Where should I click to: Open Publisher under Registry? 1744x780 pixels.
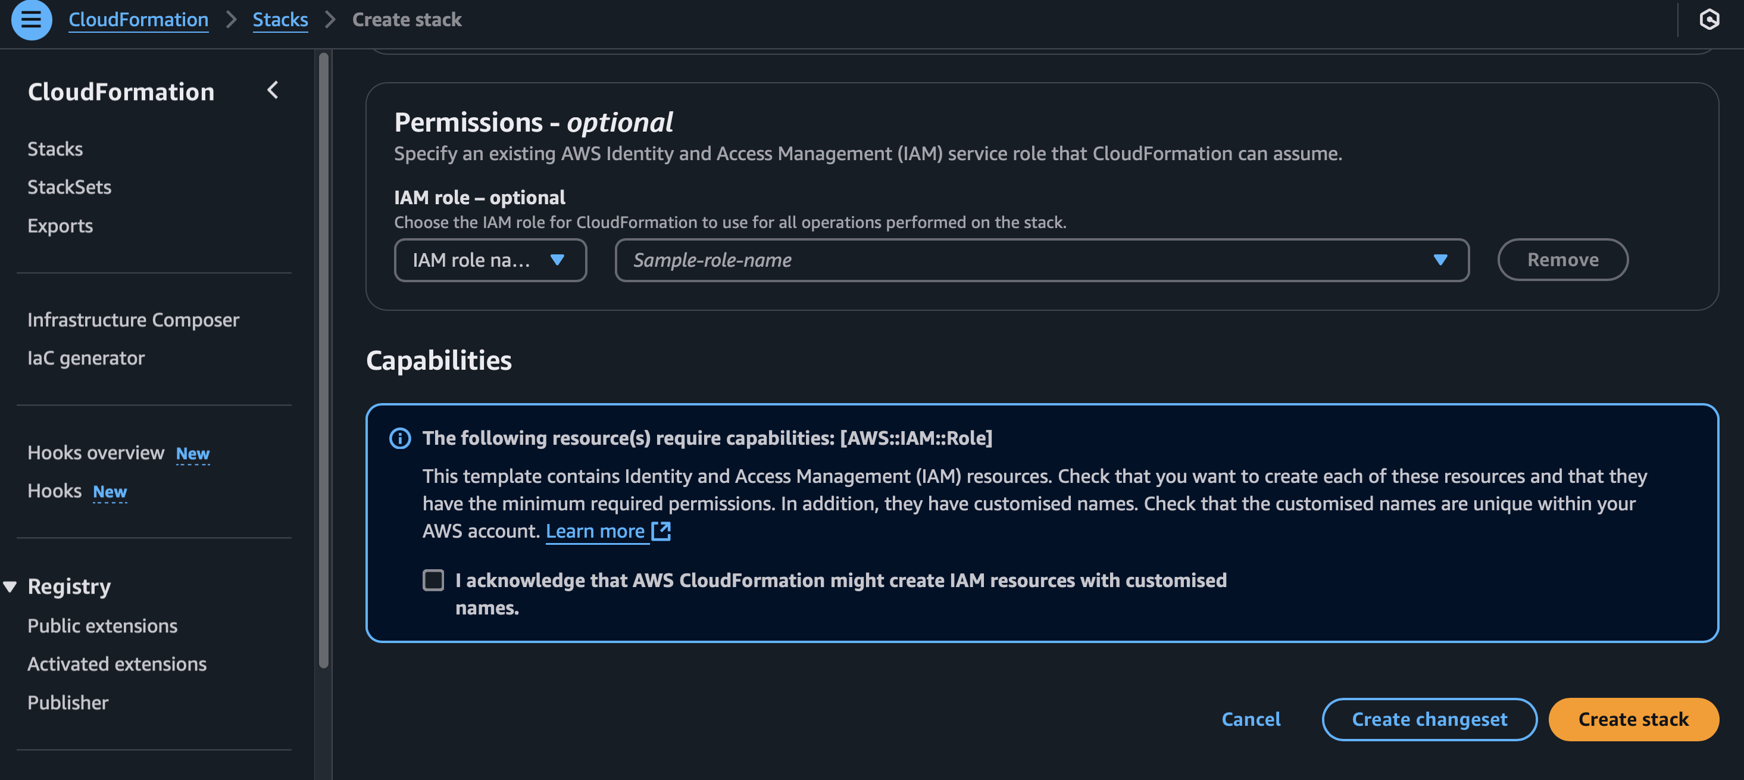tap(68, 703)
